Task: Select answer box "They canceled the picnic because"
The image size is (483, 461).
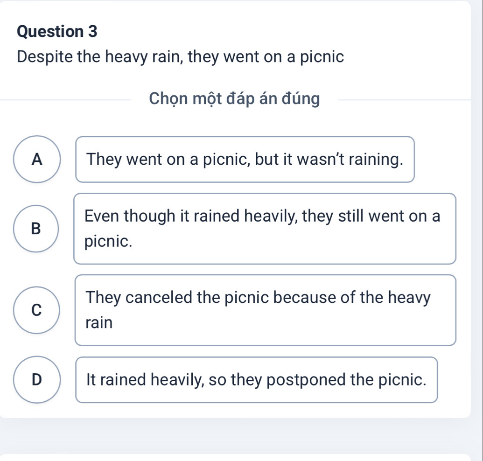Action: [x=265, y=310]
